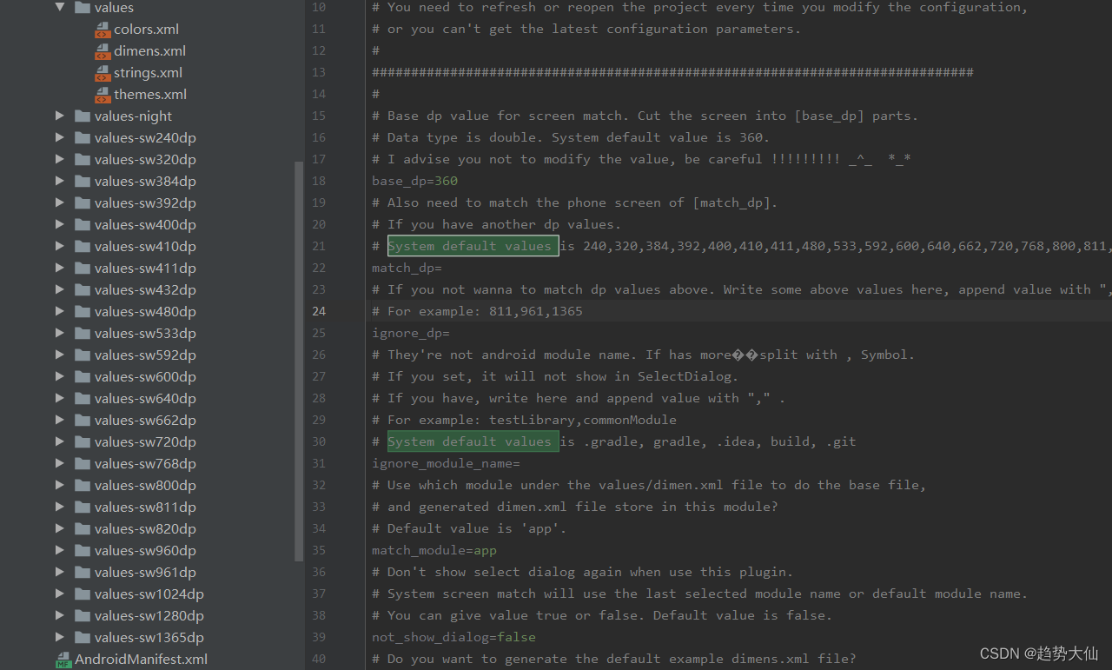Click line number 18 in the gutter
The image size is (1112, 670).
coord(319,181)
